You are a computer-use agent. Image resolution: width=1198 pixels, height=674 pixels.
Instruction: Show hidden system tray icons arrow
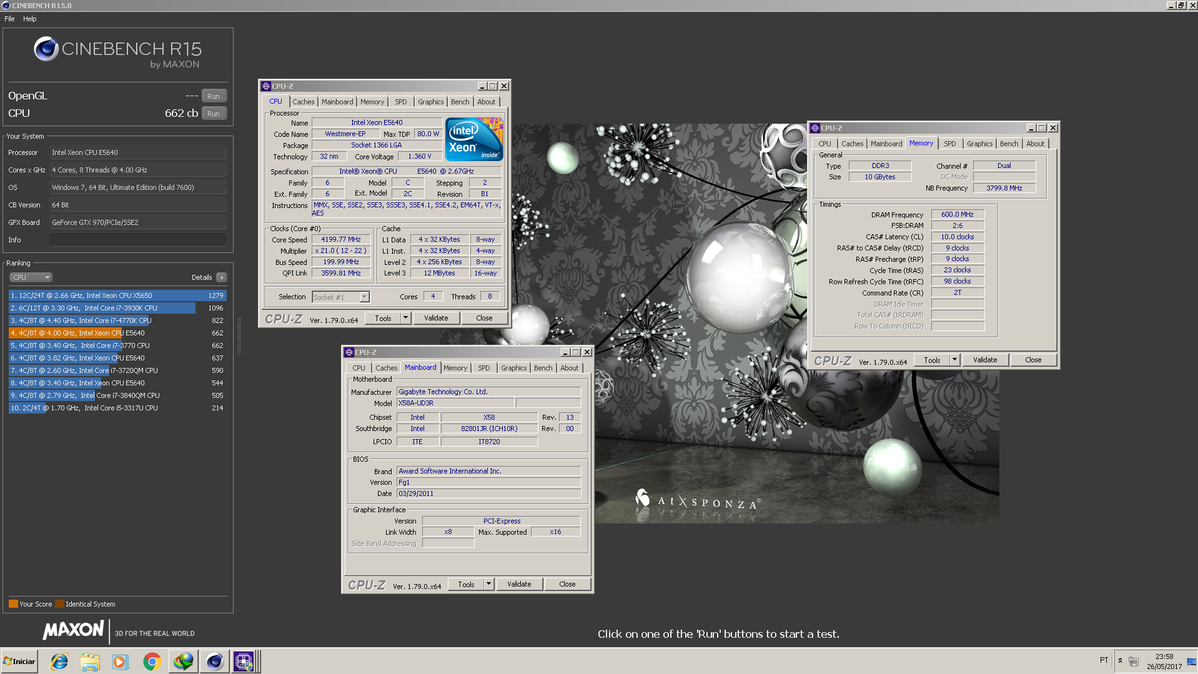1120,661
